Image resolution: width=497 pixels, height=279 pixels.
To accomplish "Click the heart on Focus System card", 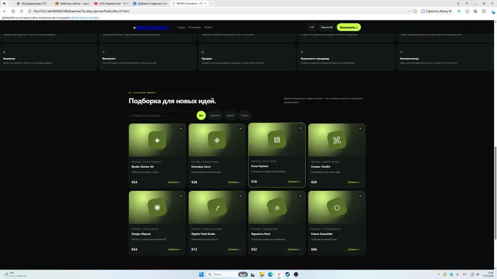I will point(300,128).
